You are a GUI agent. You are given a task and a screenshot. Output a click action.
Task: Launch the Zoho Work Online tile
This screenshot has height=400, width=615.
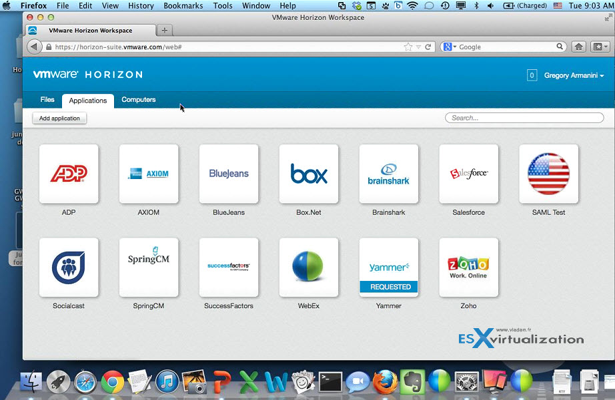point(469,268)
